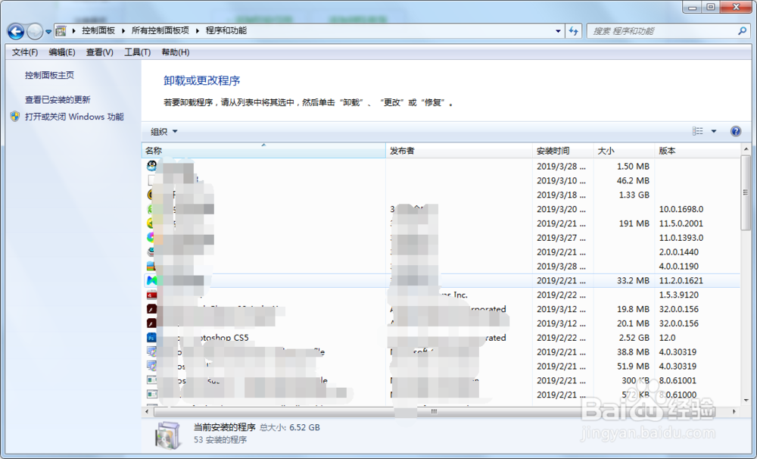Open the address bar breadcrumb dropdown arrow
This screenshot has height=459, width=757.
tap(559, 30)
